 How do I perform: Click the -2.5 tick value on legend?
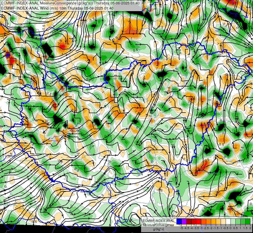click(206, 228)
